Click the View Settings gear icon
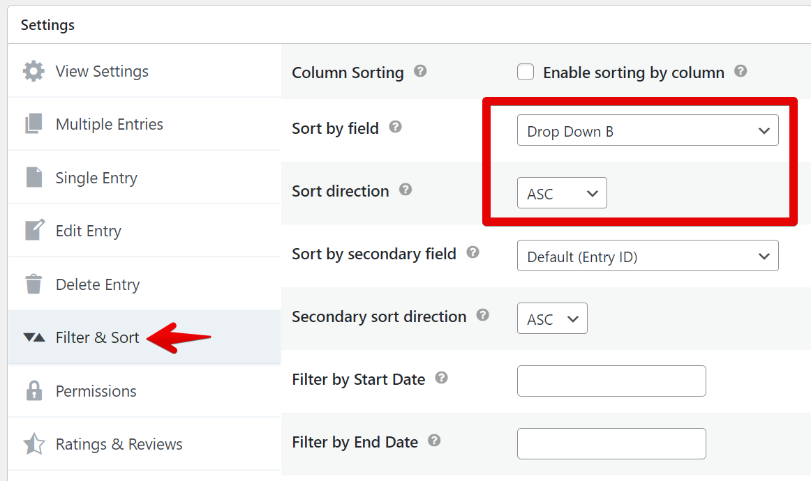 pyautogui.click(x=34, y=71)
